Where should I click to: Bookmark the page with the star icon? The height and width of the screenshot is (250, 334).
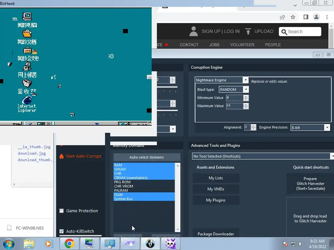pyautogui.click(x=293, y=17)
